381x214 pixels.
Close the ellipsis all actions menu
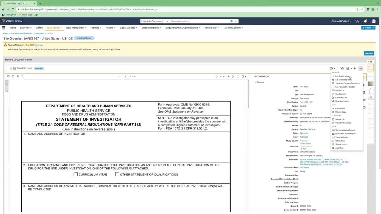360,68
